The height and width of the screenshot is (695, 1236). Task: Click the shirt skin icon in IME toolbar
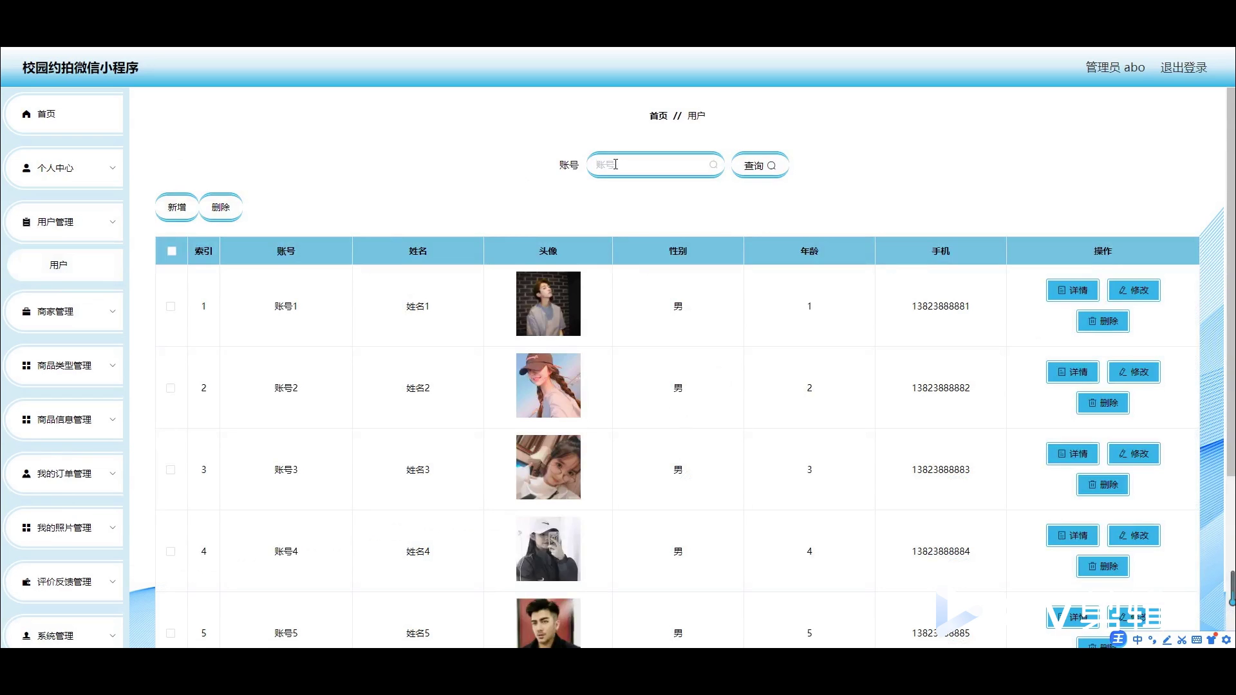tap(1212, 639)
